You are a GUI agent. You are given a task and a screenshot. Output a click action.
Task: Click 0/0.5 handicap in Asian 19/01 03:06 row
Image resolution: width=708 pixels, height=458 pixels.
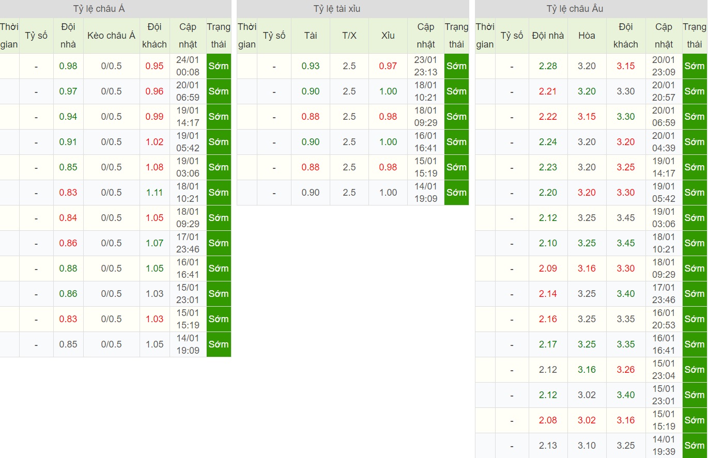coord(112,167)
